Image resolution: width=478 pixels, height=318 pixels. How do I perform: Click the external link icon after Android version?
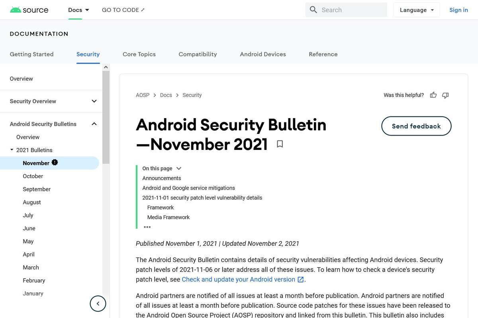[301, 279]
